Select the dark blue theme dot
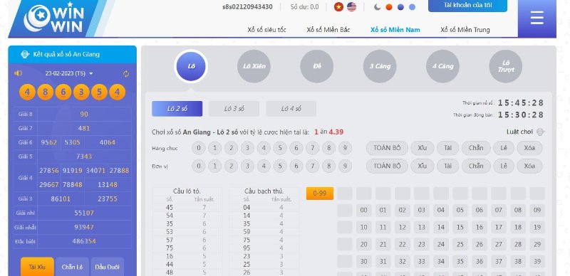 (400, 7)
